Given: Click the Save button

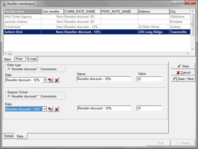Looking at the screenshot, I should pos(183,66).
